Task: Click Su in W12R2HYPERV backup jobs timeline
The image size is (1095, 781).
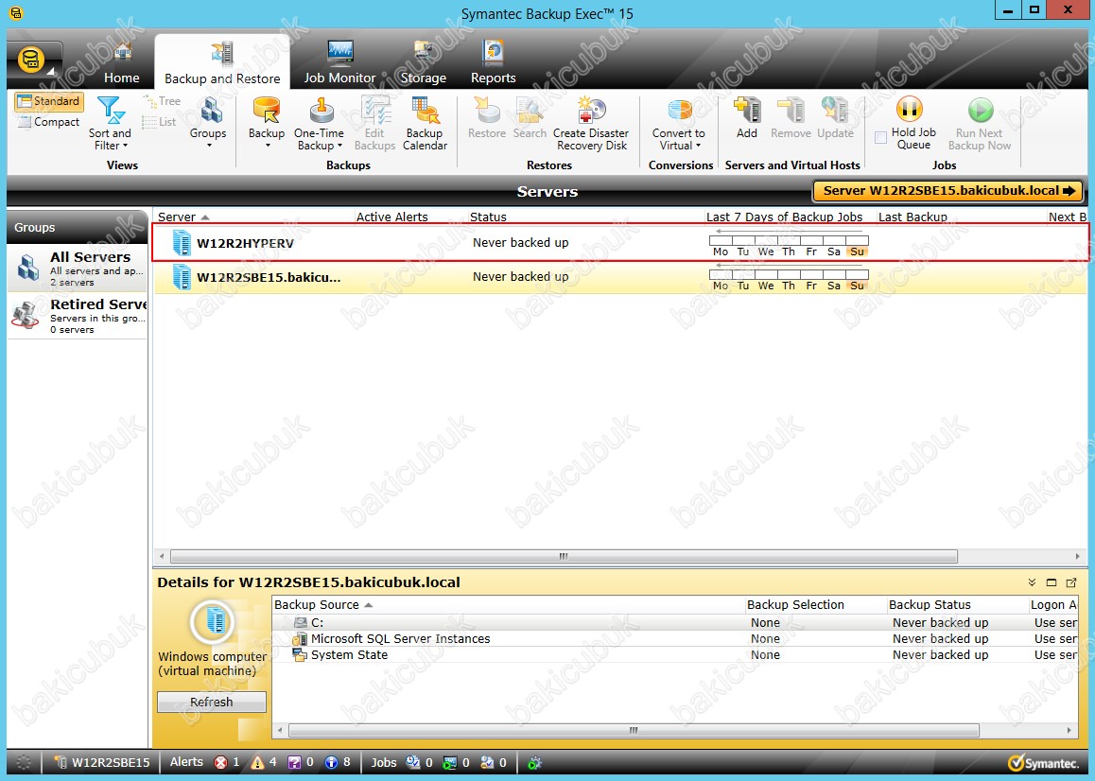Action: (857, 252)
